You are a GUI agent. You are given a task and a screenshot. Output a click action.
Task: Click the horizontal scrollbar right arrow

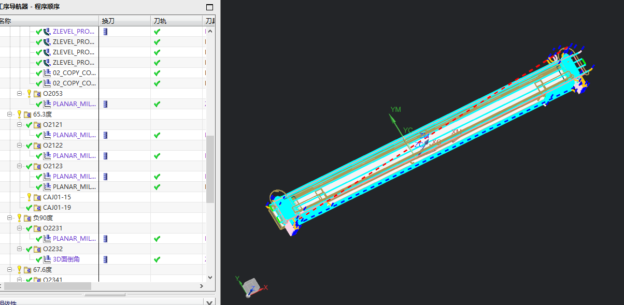pyautogui.click(x=202, y=286)
